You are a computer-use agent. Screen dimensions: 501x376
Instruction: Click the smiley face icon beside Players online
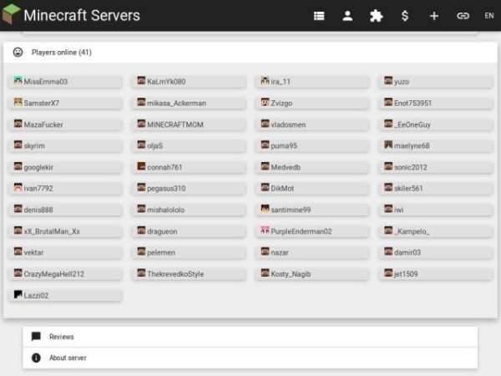(18, 52)
